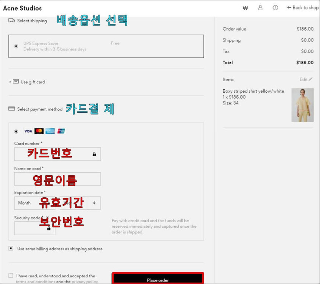The height and width of the screenshot is (284, 320).
Task: Open the help question mark icon
Action: tap(275, 8)
